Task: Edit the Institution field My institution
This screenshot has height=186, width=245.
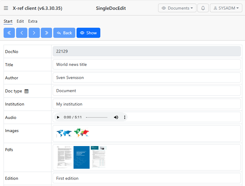Action: 146,104
